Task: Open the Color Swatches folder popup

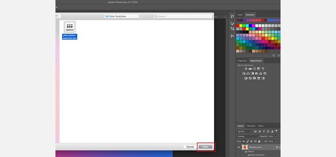Action: click(x=123, y=16)
